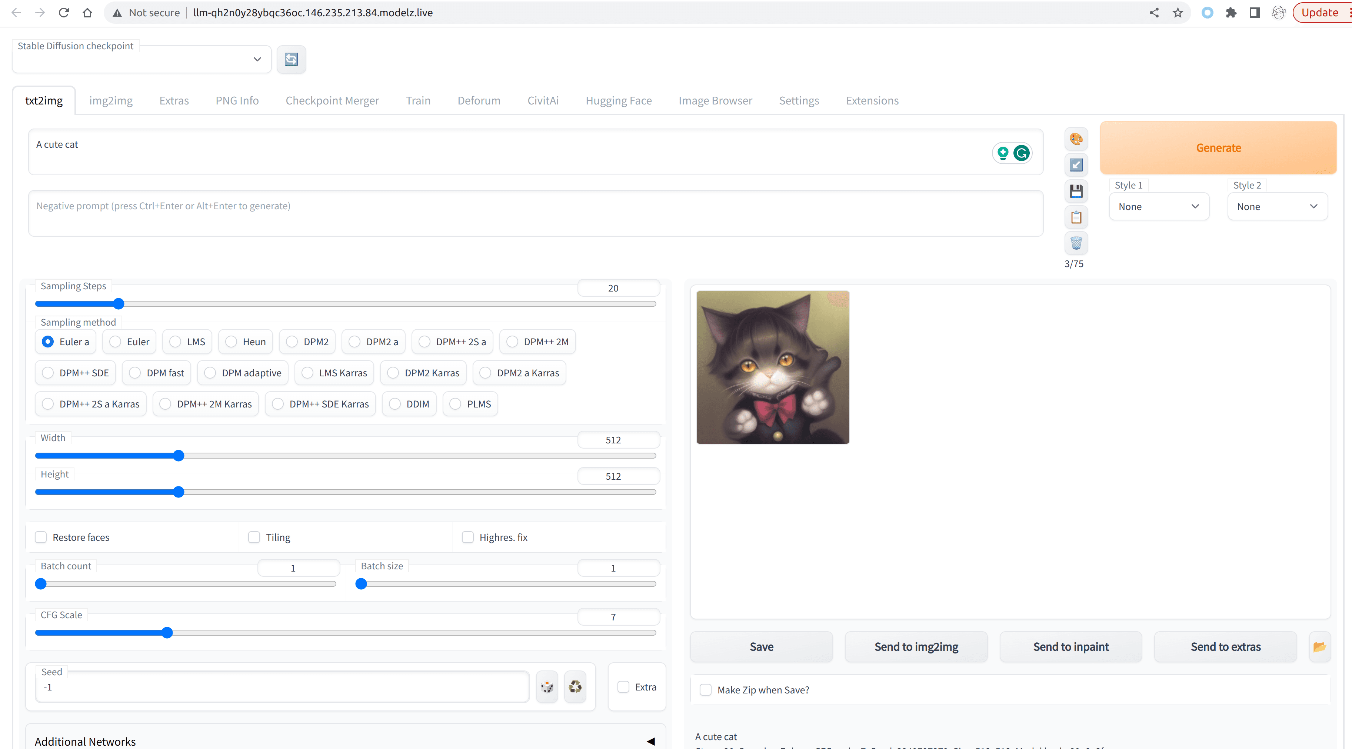Viewport: 1352px width, 749px height.
Task: Open the Deforum tab
Action: pos(479,101)
